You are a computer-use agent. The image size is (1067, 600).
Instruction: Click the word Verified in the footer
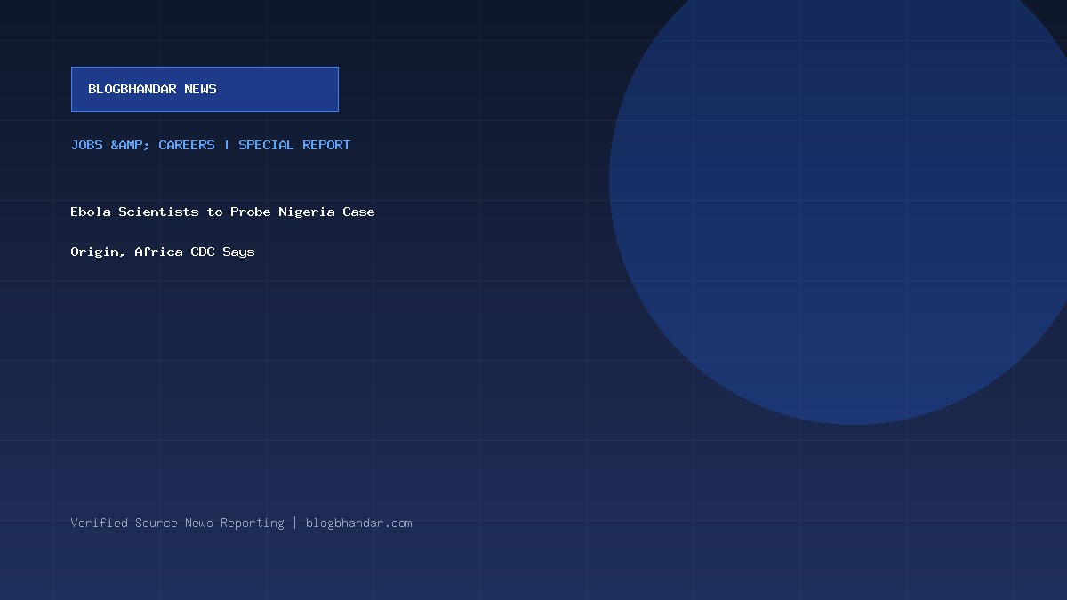coord(100,523)
